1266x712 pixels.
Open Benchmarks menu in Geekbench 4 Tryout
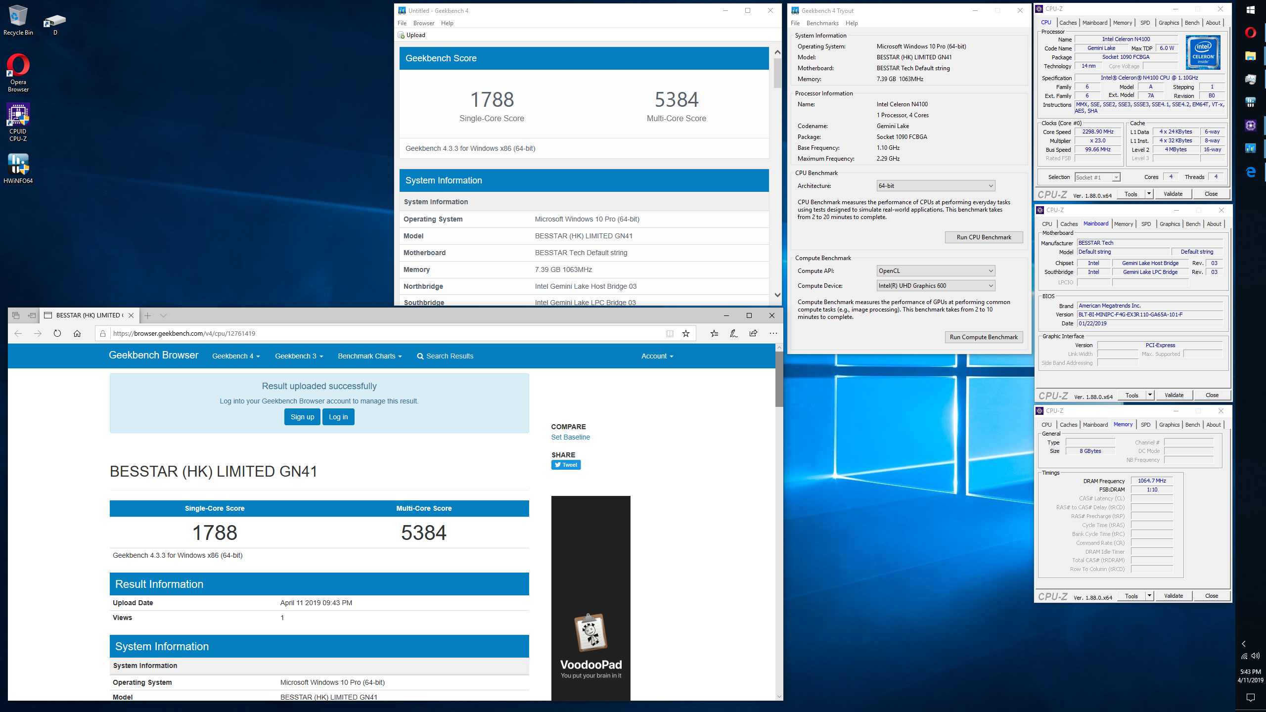click(x=822, y=23)
